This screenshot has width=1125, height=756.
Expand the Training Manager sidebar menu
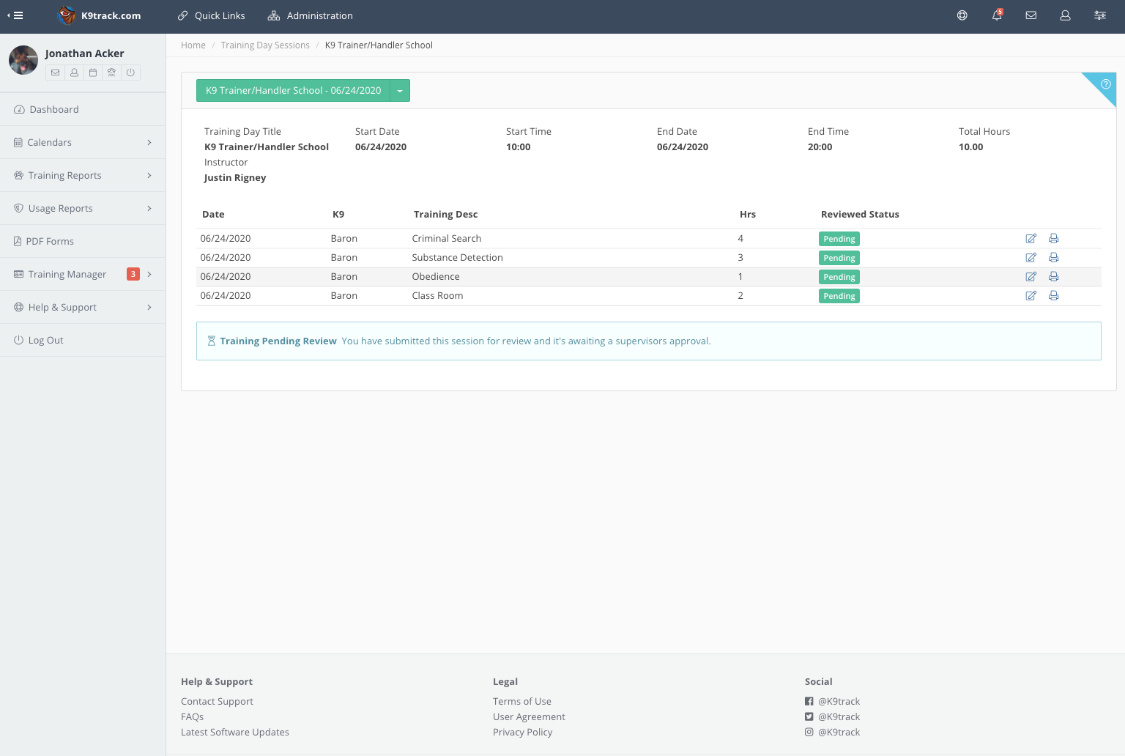coord(83,275)
